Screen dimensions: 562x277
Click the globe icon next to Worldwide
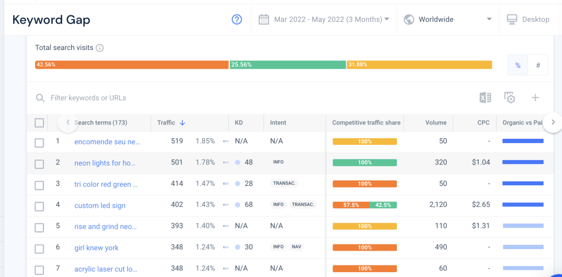click(x=409, y=19)
